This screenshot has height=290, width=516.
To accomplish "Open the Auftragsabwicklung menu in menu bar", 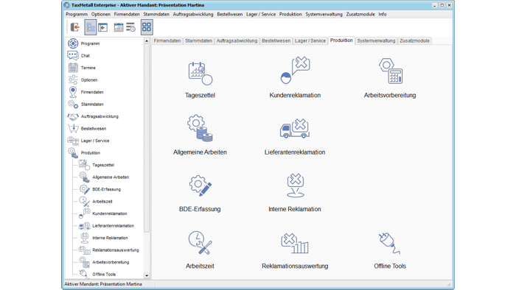I will tap(193, 14).
